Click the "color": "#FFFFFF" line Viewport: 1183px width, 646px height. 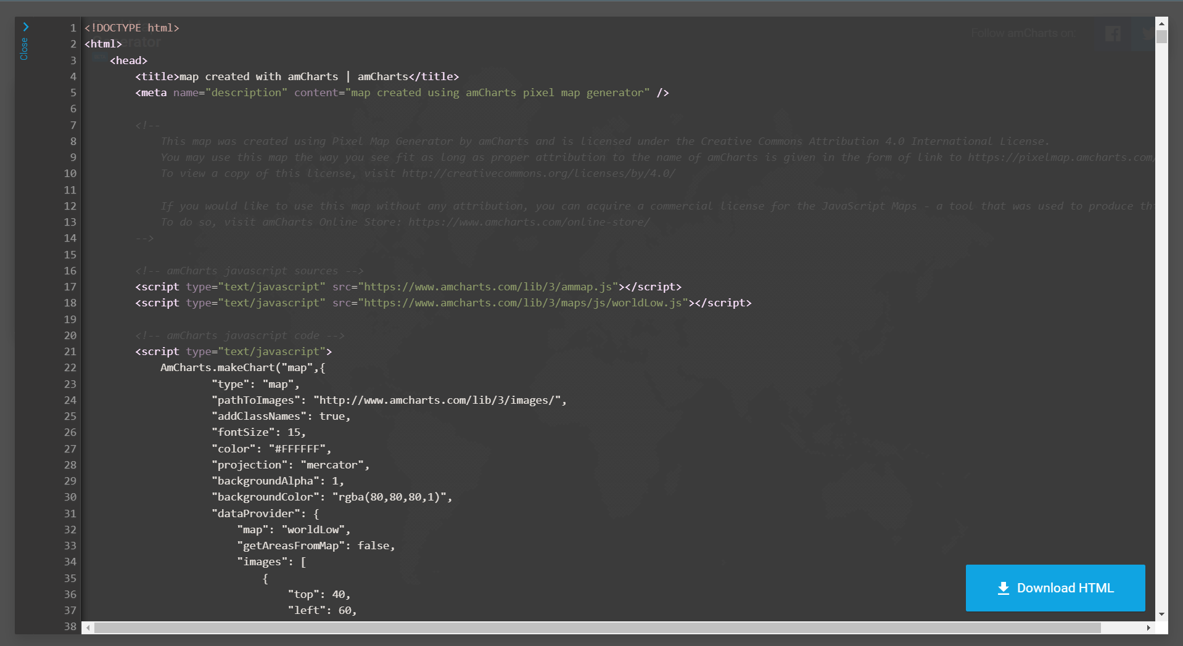point(271,449)
